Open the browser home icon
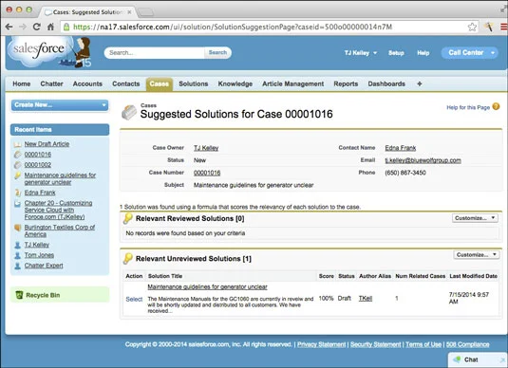The width and height of the screenshot is (508, 368). (x=50, y=27)
